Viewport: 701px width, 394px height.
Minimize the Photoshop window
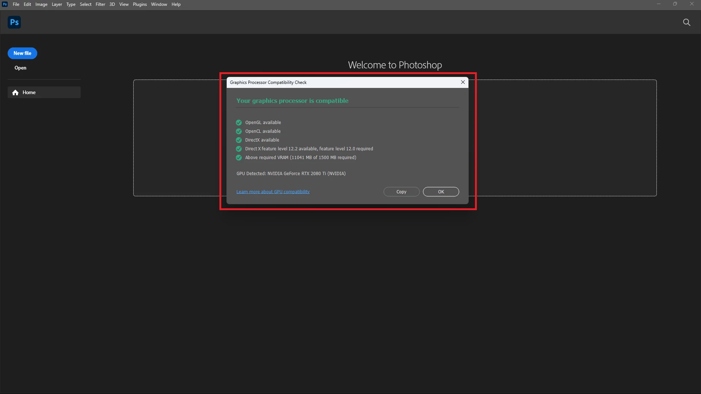coord(658,4)
